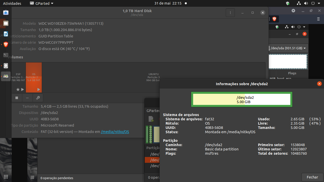Click the green shield icon in the inner panel
Screen dimensions: 324x182
click(x=277, y=27)
